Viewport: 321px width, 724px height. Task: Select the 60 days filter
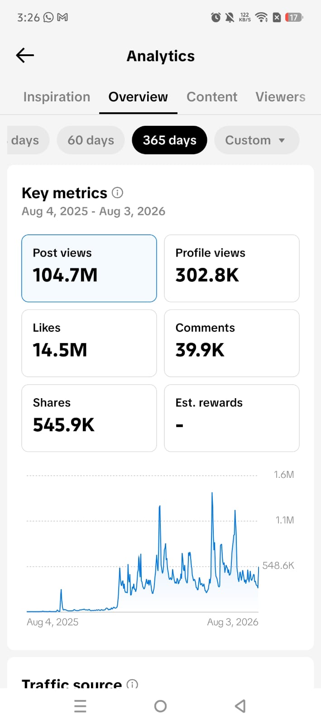91,140
